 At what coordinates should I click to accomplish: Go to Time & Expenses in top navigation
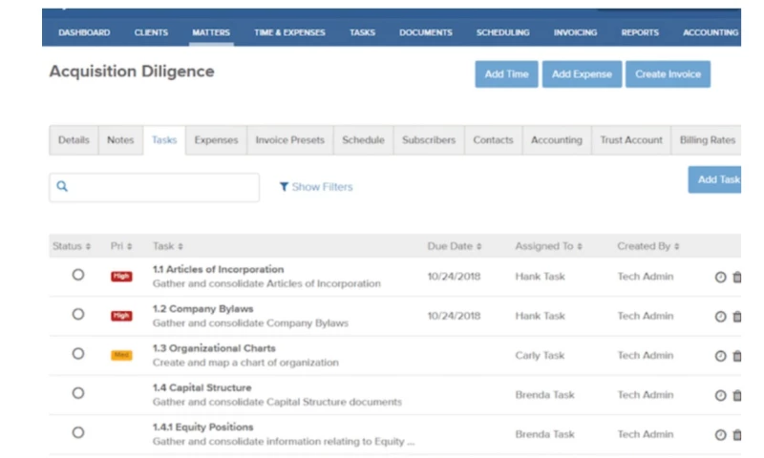tap(289, 32)
